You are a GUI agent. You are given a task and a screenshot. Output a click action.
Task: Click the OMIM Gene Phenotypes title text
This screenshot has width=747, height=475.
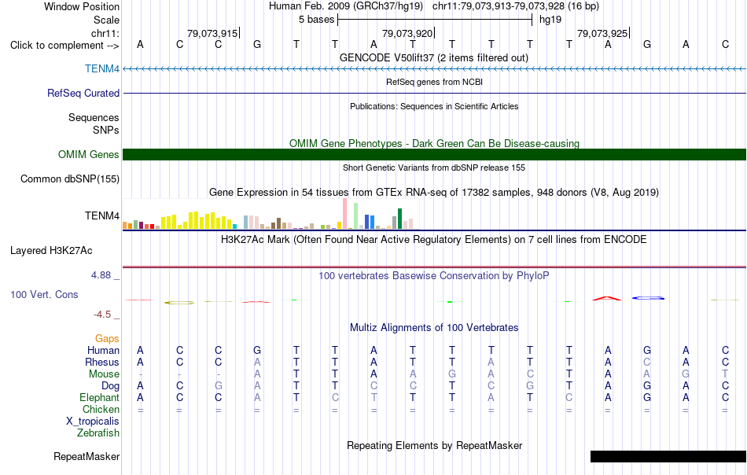tap(435, 143)
